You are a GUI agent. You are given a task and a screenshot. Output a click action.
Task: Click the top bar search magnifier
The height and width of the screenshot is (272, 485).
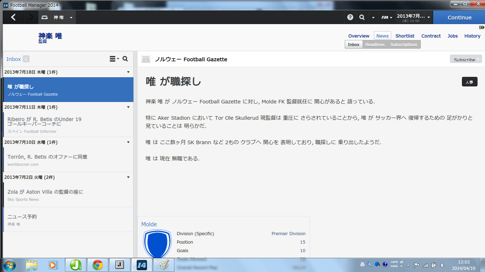click(x=362, y=17)
